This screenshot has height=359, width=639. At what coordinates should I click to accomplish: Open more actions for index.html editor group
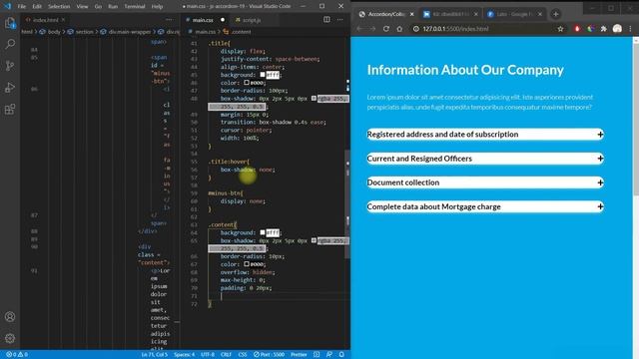(x=169, y=20)
